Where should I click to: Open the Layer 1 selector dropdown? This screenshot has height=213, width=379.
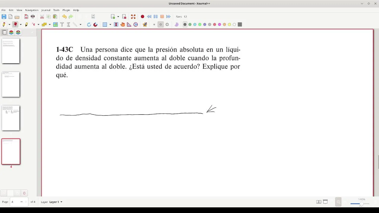click(x=56, y=202)
